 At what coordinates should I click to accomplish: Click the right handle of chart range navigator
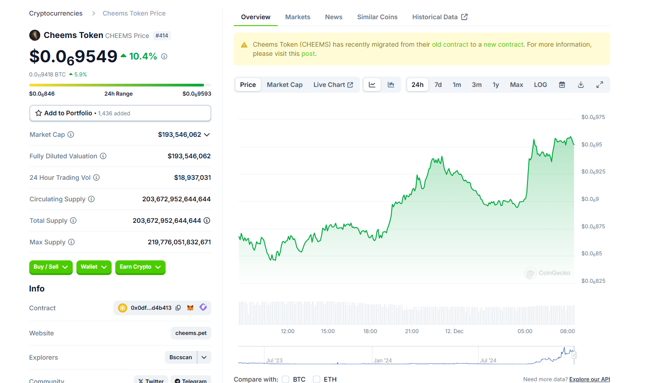[574, 355]
